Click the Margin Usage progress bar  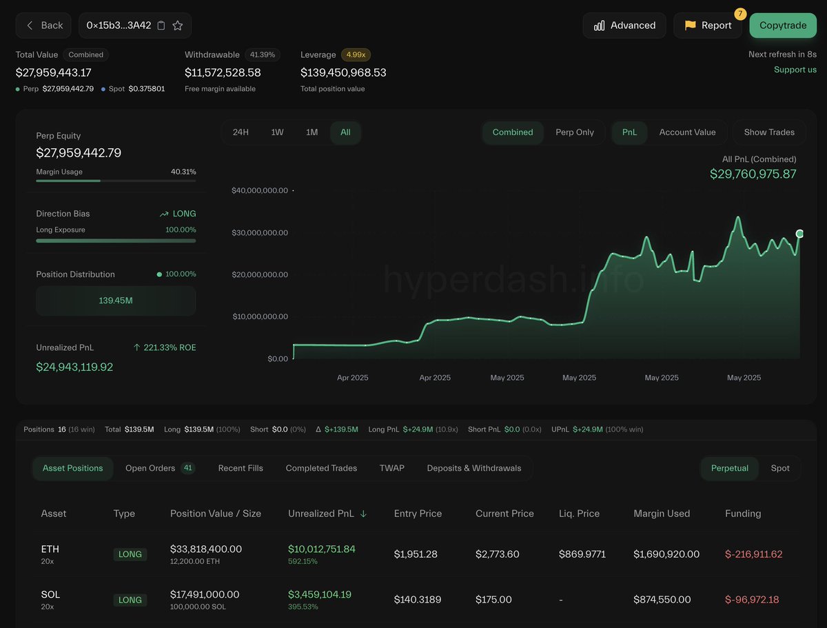116,181
